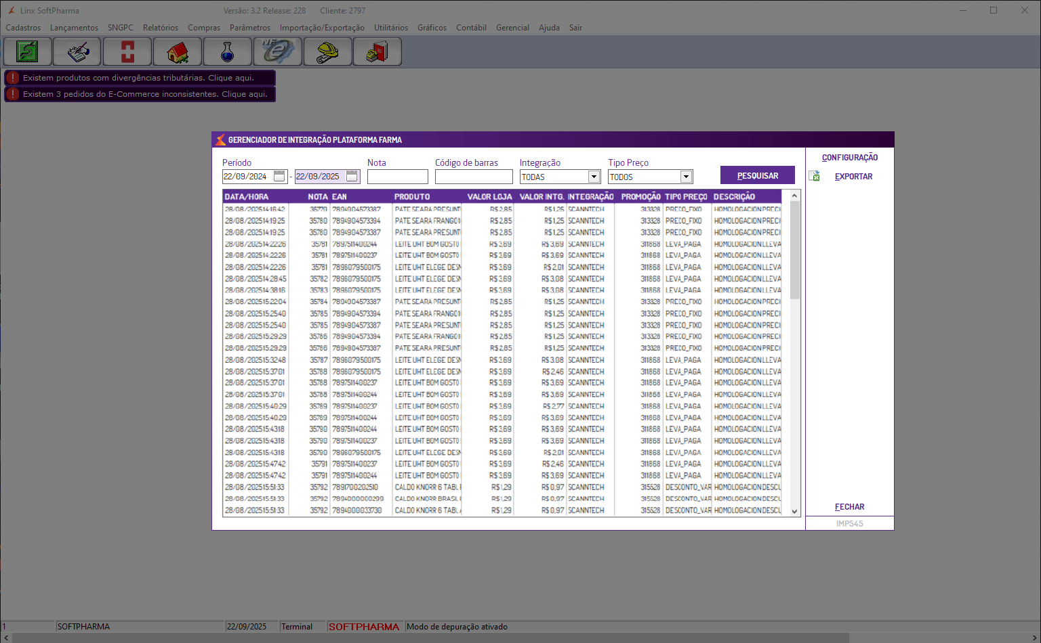The height and width of the screenshot is (643, 1041).
Task: Open the Importação/Exportação menu
Action: point(322,28)
